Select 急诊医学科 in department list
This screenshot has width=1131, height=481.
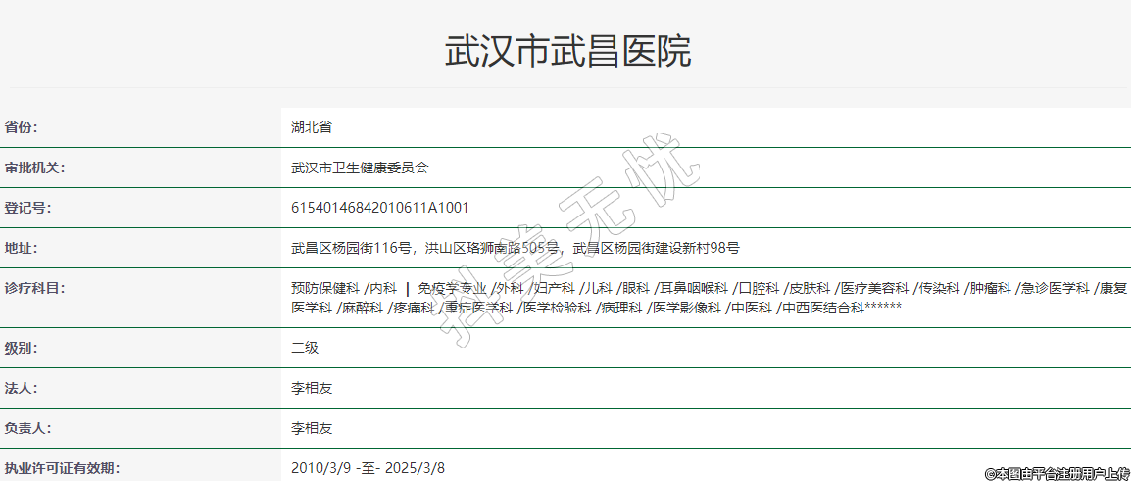pyautogui.click(x=1055, y=288)
